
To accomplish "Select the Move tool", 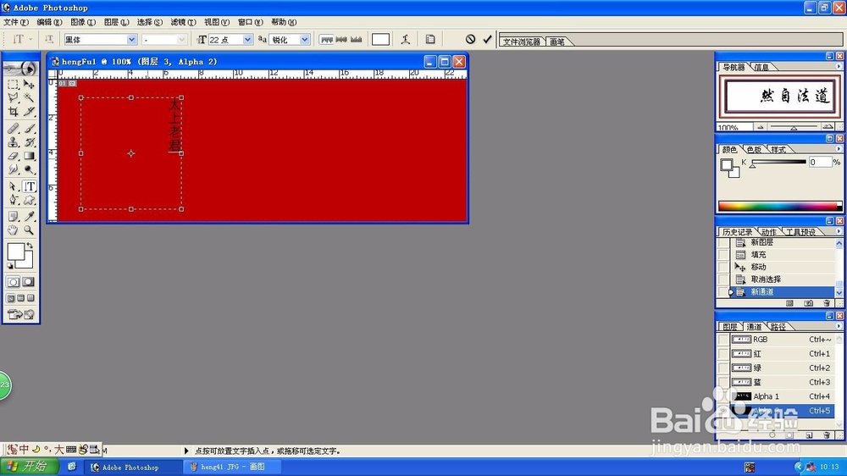I will [x=29, y=85].
